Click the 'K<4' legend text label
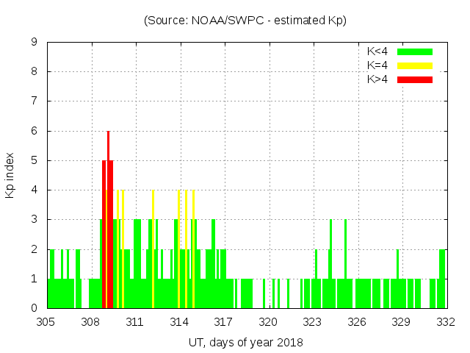 pyautogui.click(x=377, y=51)
